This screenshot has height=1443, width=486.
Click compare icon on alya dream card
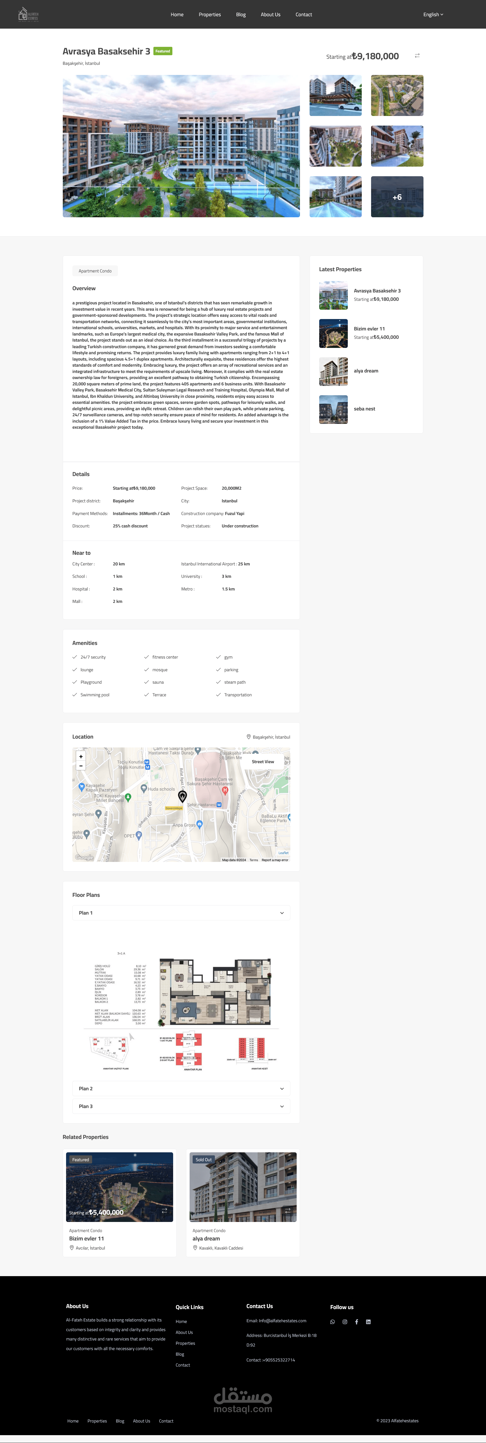[x=288, y=1211]
